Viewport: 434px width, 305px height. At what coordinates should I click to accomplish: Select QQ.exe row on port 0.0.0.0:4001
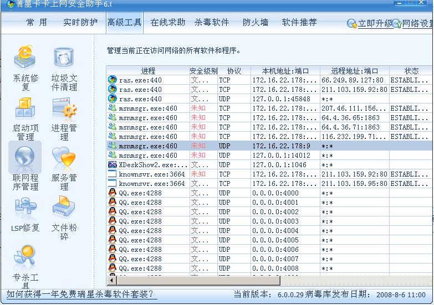[269, 202]
